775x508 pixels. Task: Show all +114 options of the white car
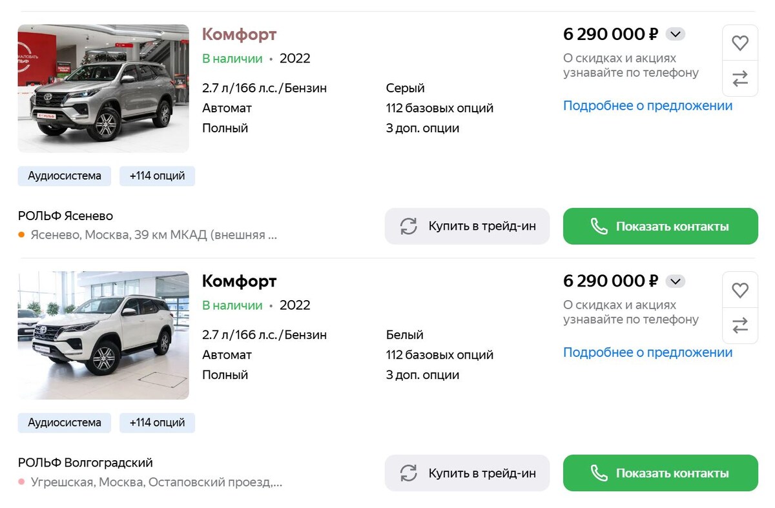pyautogui.click(x=157, y=422)
